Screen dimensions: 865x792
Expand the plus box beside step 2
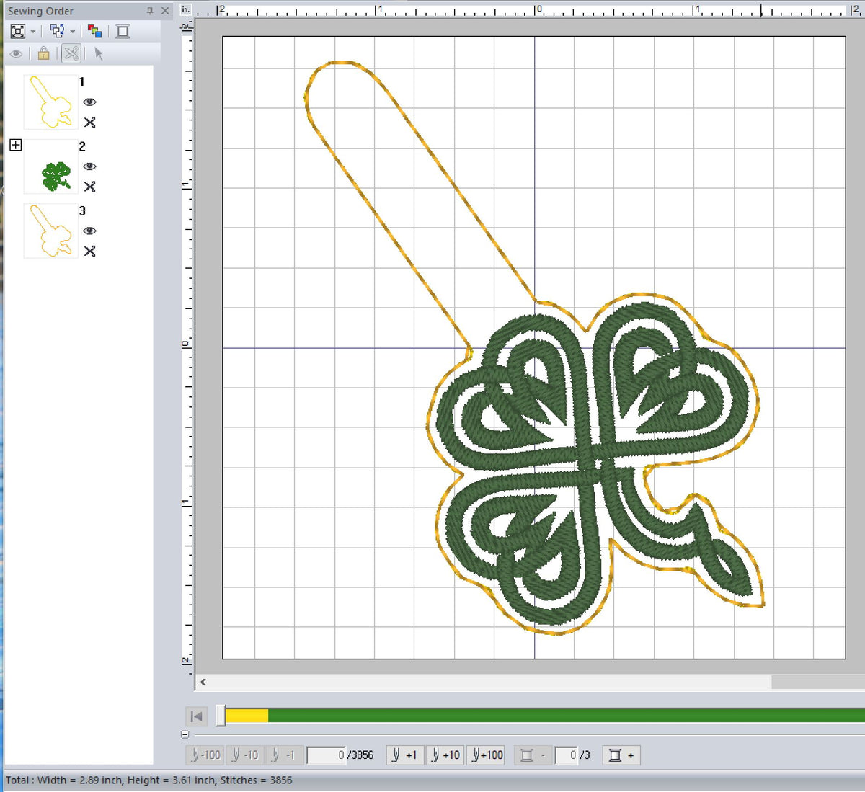pyautogui.click(x=15, y=145)
